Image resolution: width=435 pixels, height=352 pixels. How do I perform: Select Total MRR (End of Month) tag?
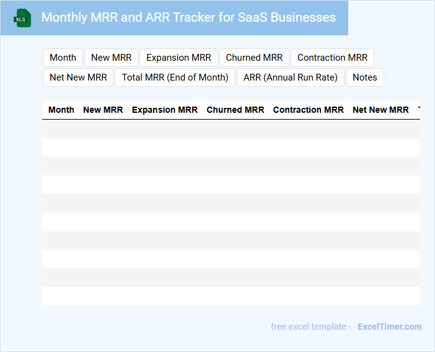(175, 77)
